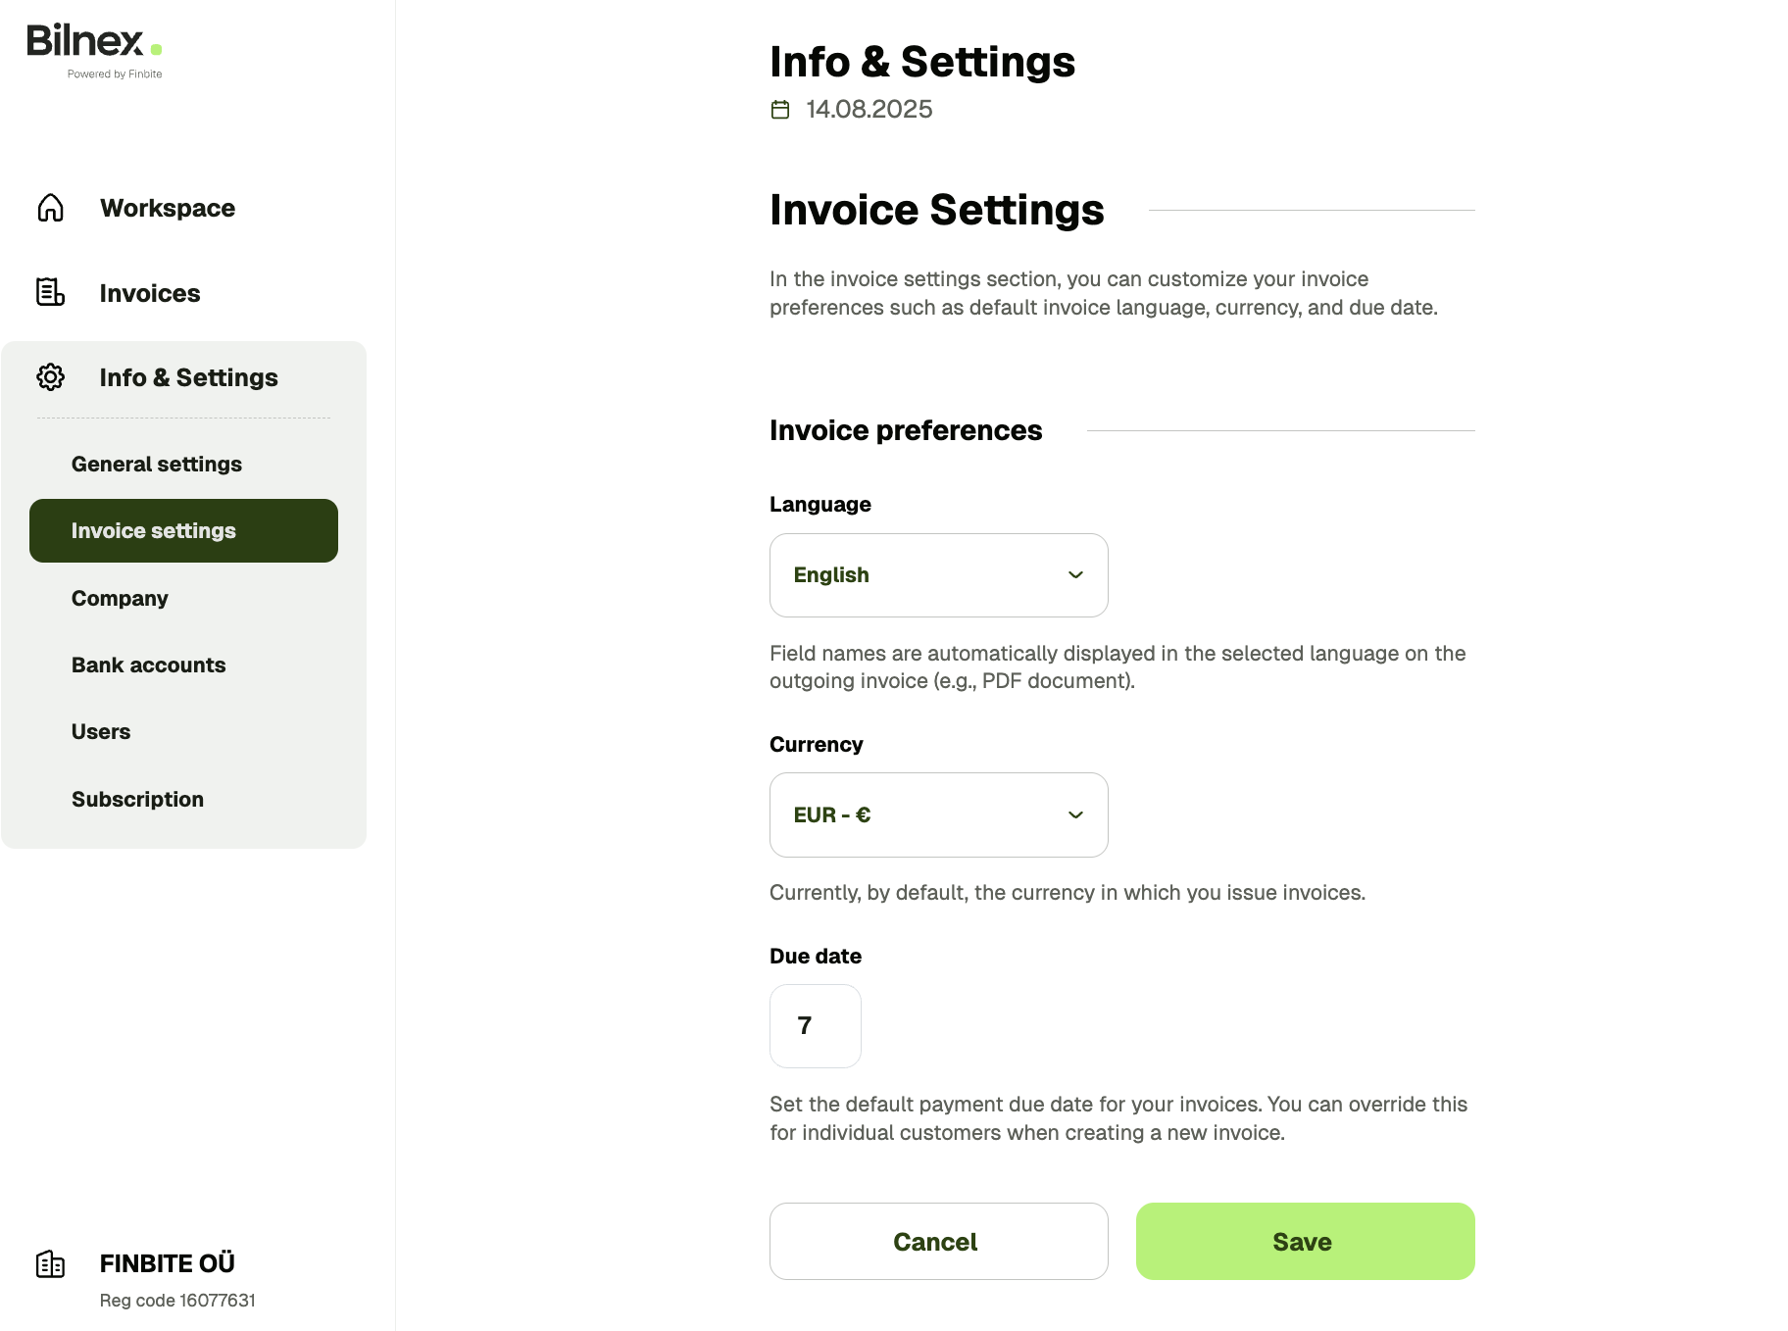Click the chevron arrow in Language field
This screenshot has height=1331, width=1788.
coord(1075,575)
